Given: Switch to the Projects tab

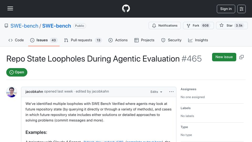Looking at the screenshot, I should (144, 40).
